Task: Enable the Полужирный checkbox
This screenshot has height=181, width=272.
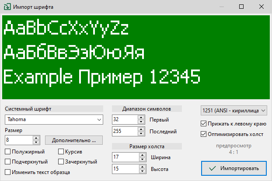Action: (7, 152)
